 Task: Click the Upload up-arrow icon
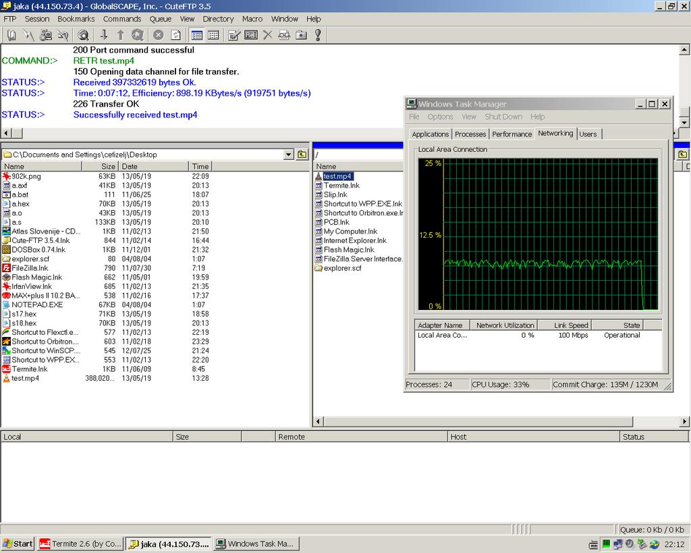(120, 35)
